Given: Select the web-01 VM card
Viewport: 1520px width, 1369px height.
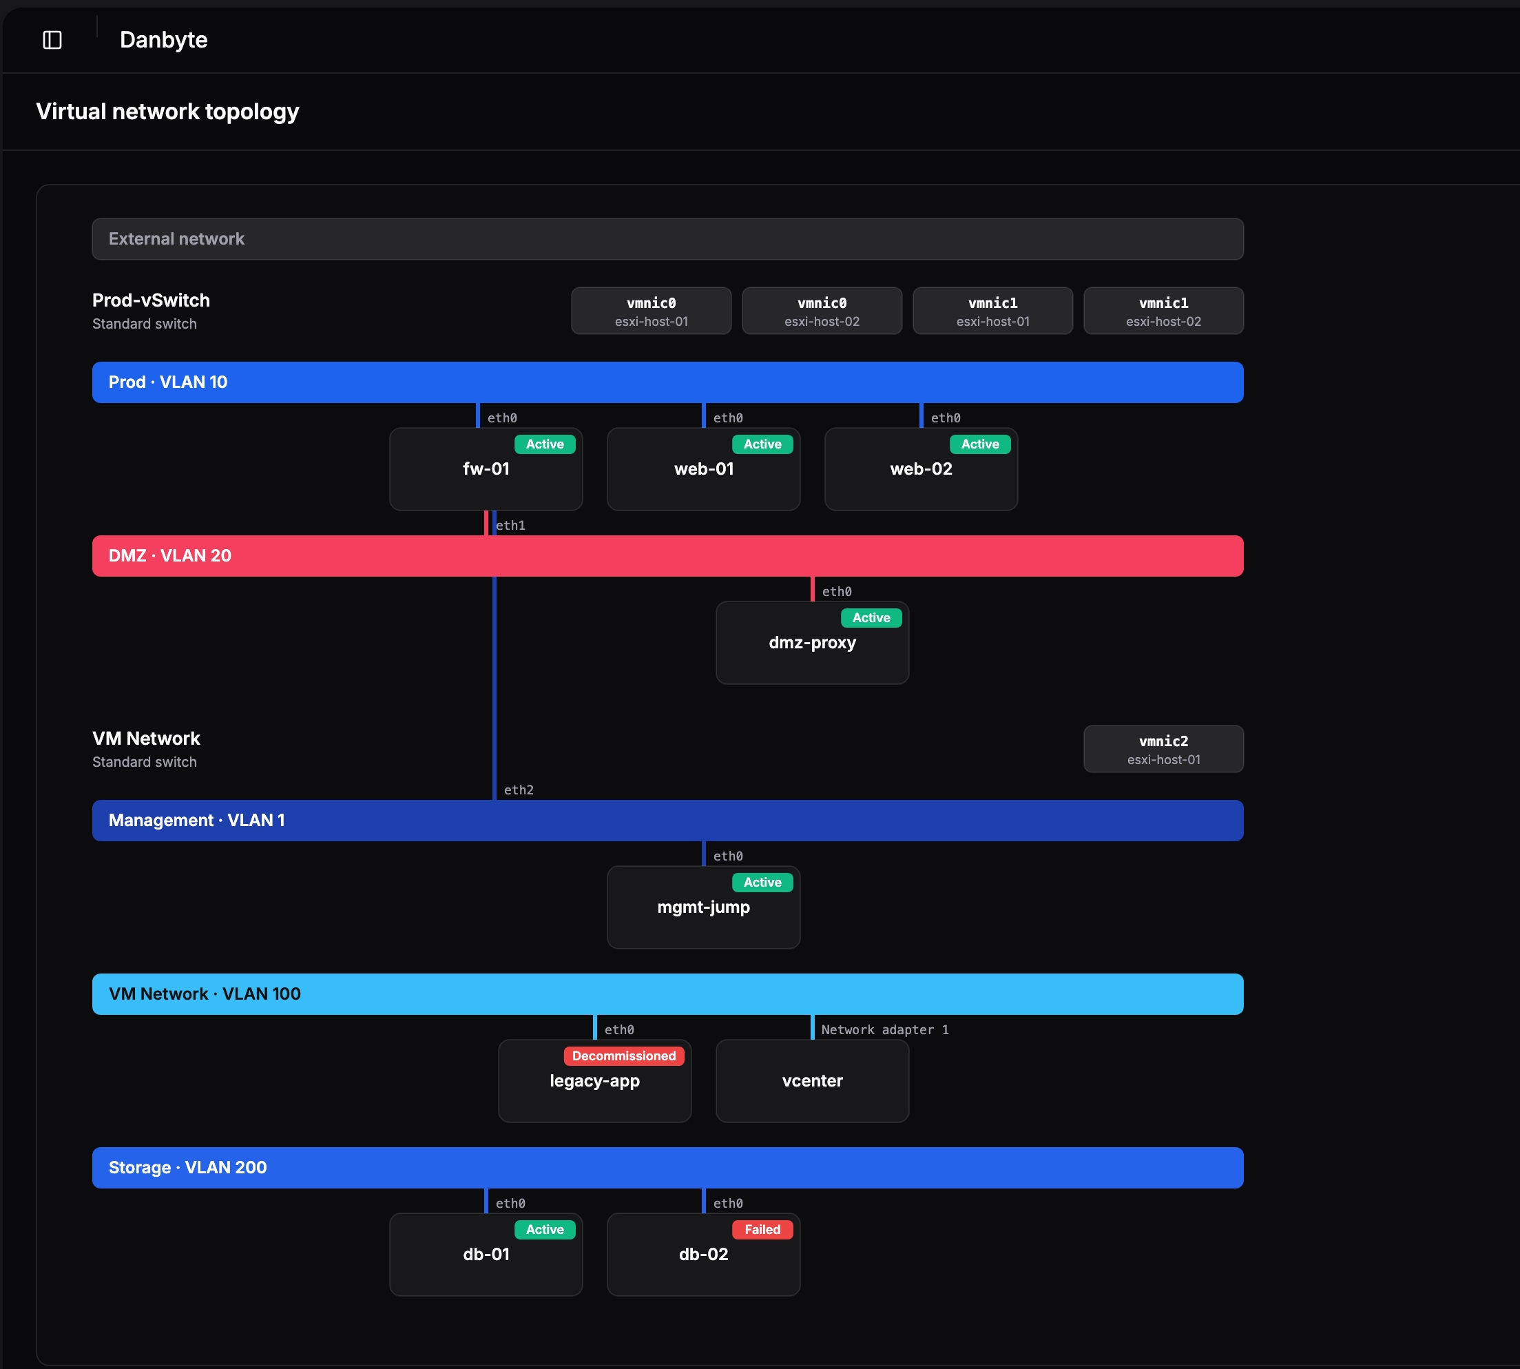Looking at the screenshot, I should pyautogui.click(x=704, y=469).
